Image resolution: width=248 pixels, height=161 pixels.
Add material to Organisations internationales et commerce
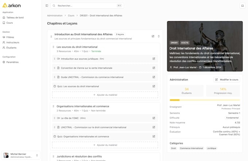pyautogui.click(x=105, y=145)
